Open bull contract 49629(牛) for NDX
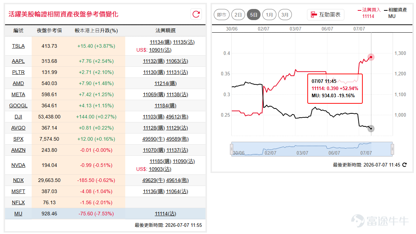This screenshot has height=234, width=416. coord(153,180)
